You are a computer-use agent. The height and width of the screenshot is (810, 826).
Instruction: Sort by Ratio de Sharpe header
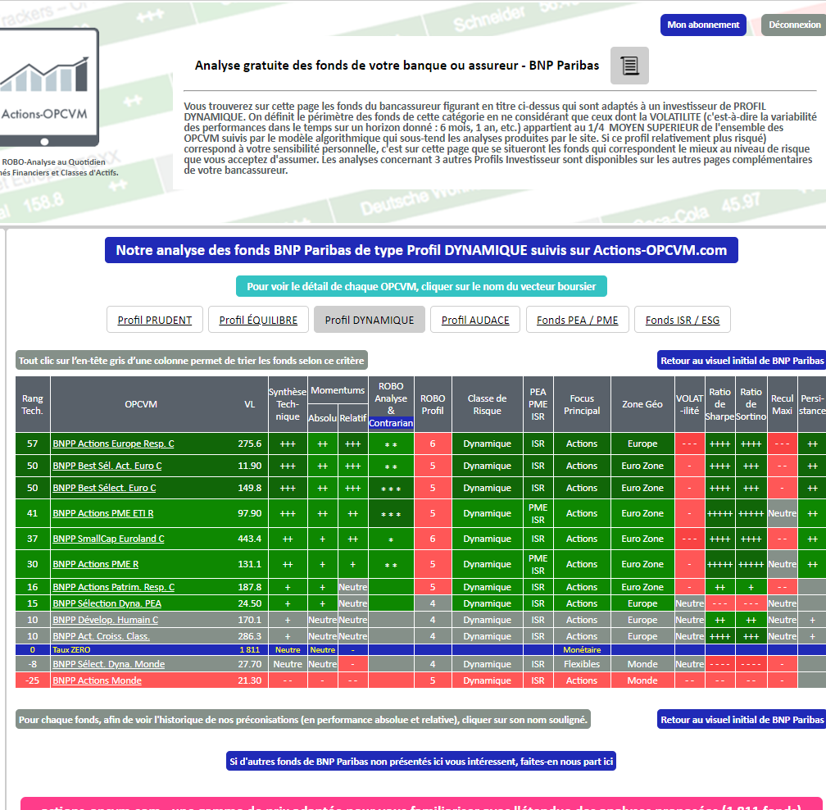(719, 404)
